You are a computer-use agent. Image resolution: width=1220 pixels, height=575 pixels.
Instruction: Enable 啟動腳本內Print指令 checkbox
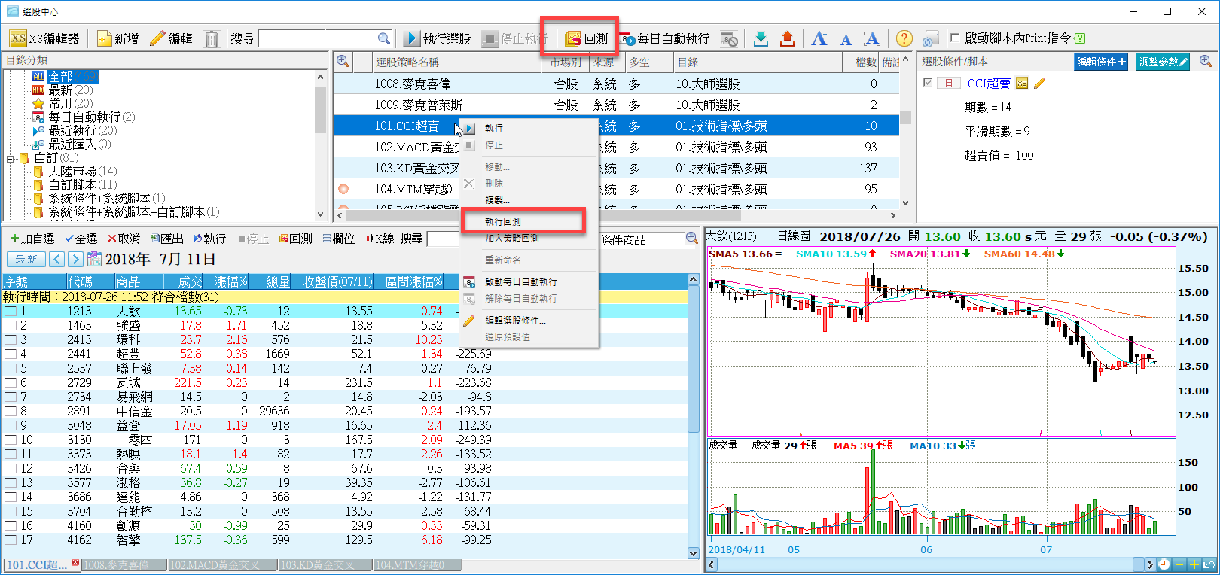click(955, 38)
